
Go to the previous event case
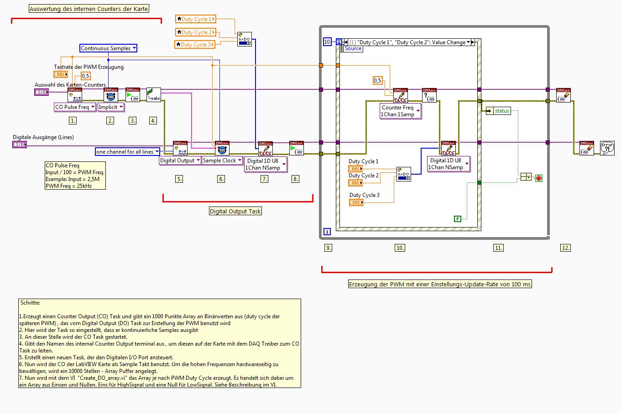345,42
